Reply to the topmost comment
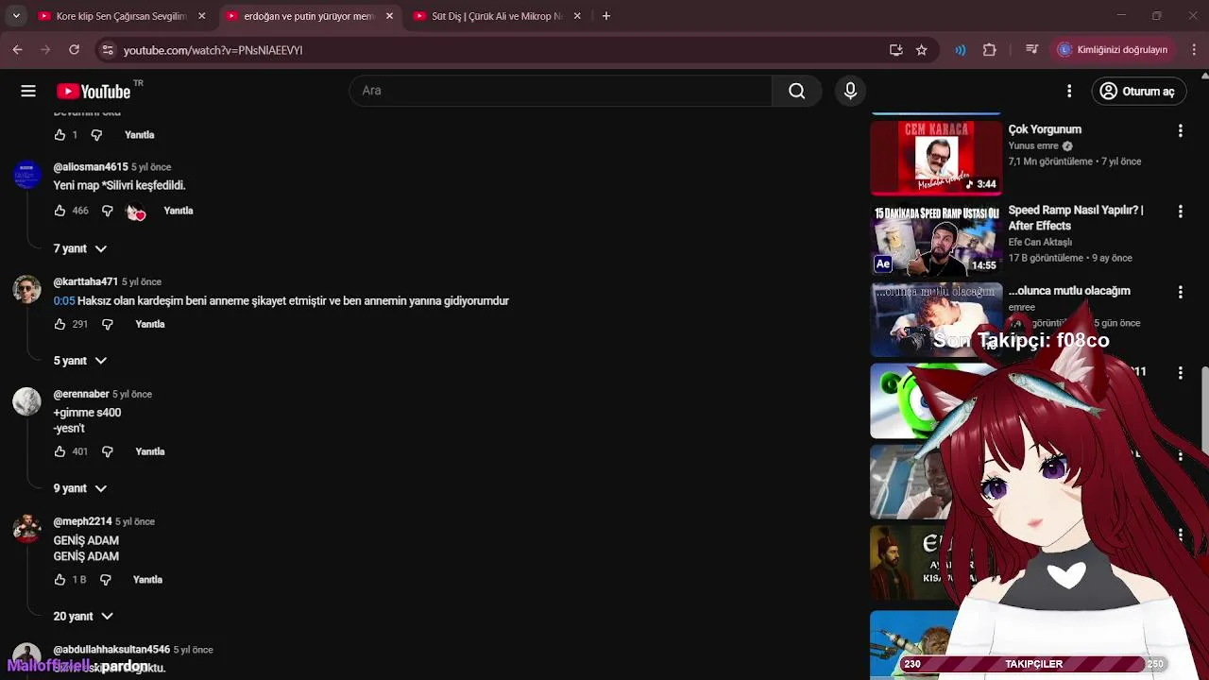The image size is (1209, 680). [139, 135]
